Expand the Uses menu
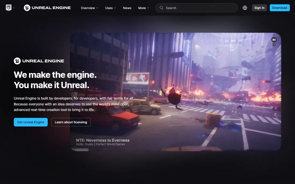 (110, 8)
